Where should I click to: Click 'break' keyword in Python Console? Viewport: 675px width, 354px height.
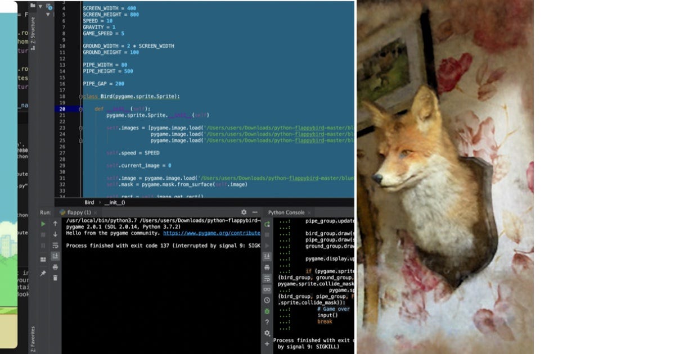325,321
